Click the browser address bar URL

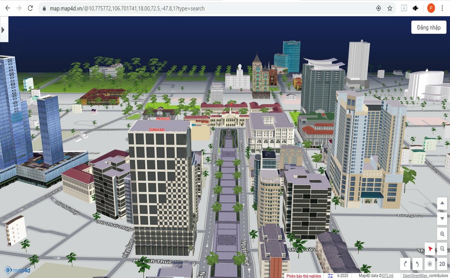(x=127, y=8)
